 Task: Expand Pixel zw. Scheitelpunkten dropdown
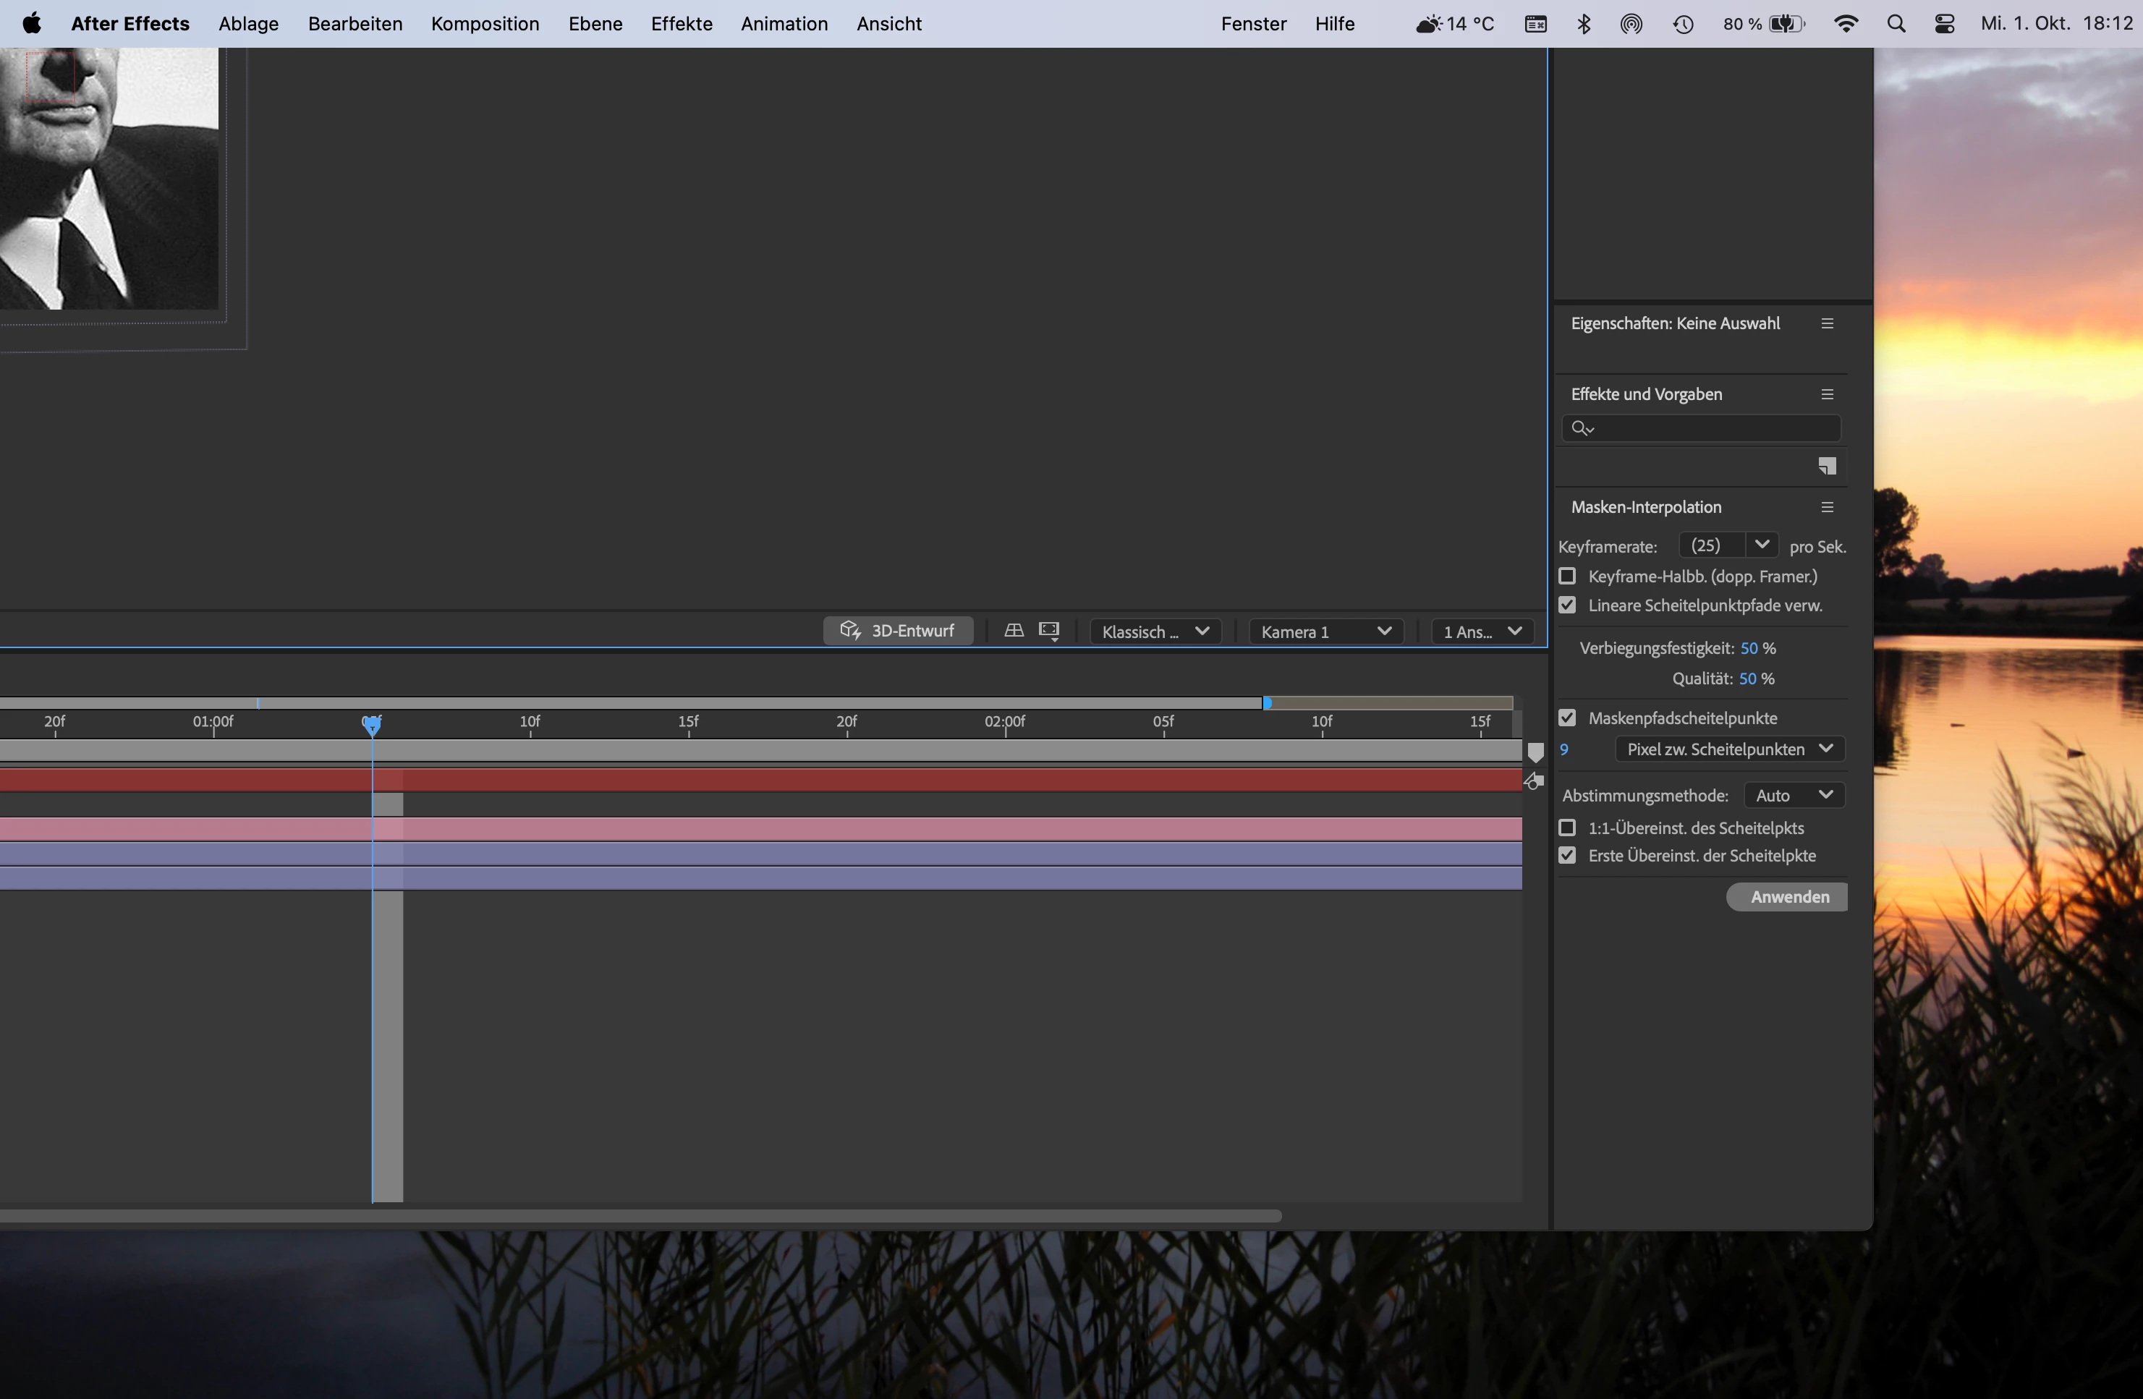1729,749
